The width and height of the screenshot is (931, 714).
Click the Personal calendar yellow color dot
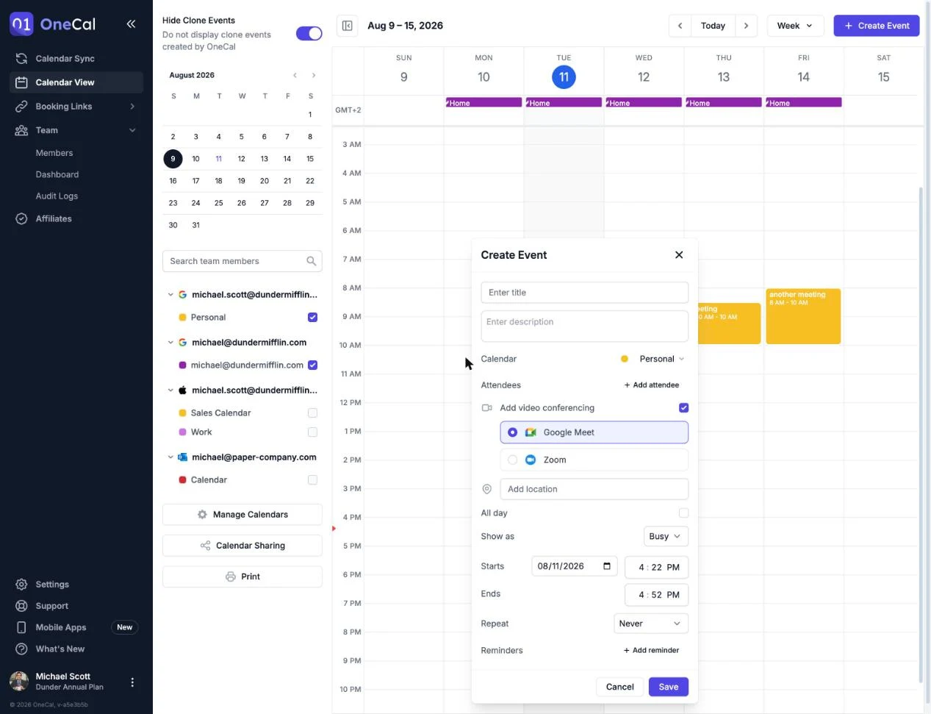click(182, 318)
